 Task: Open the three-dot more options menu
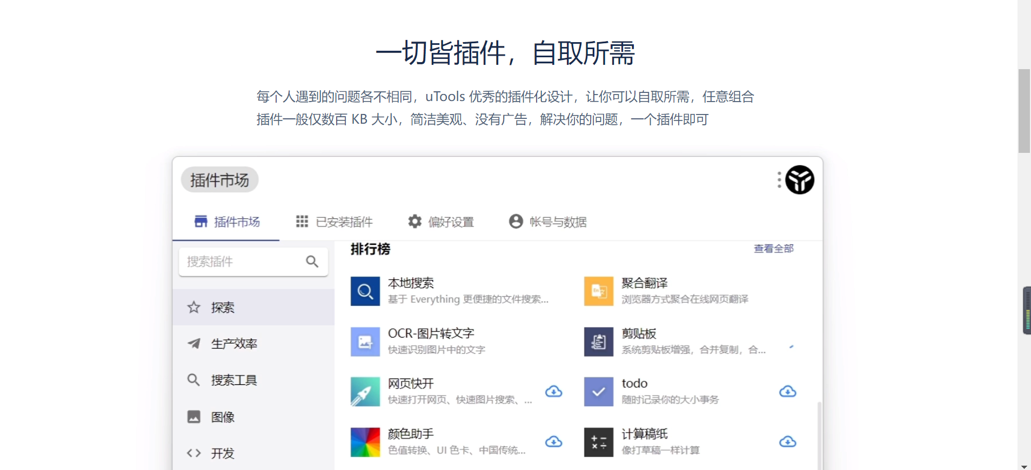point(779,180)
